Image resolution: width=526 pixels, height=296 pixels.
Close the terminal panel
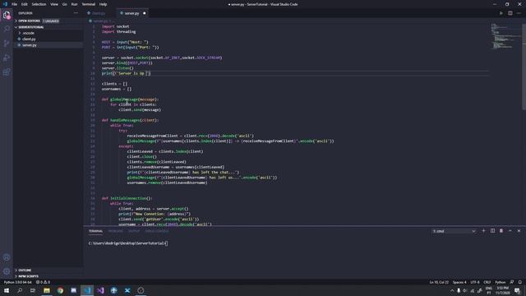click(519, 231)
